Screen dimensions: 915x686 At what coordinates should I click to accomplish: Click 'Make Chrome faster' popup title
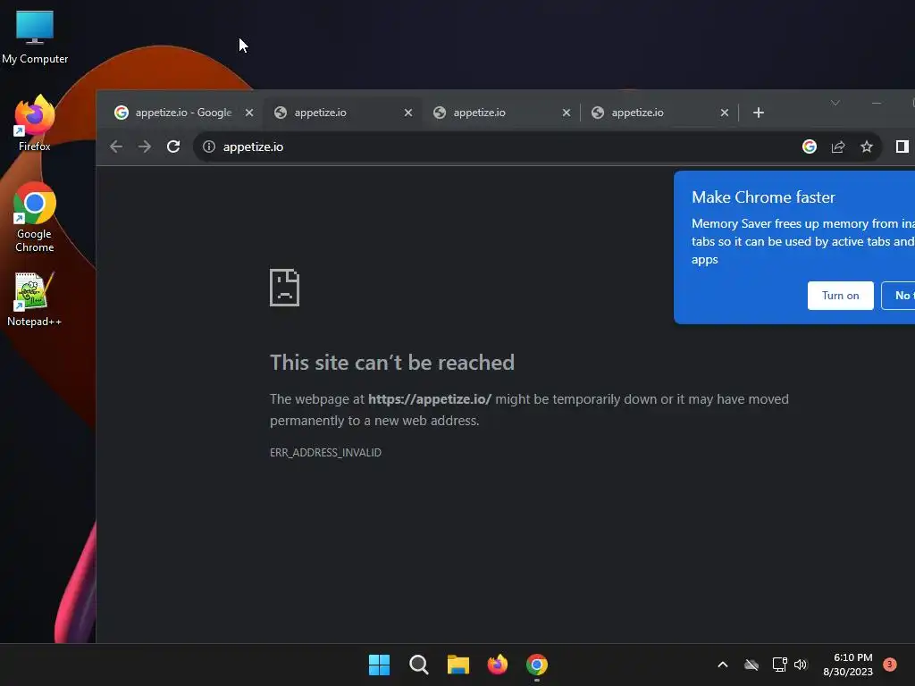tap(763, 197)
